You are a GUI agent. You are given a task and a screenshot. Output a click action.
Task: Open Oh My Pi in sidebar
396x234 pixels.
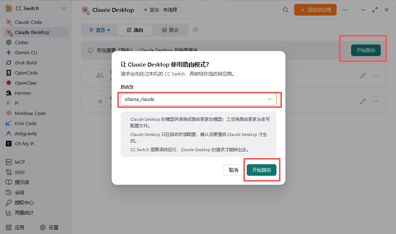(36, 144)
